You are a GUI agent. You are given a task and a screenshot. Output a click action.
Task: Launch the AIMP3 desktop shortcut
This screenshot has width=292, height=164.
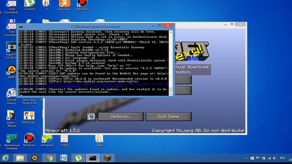tap(11, 72)
